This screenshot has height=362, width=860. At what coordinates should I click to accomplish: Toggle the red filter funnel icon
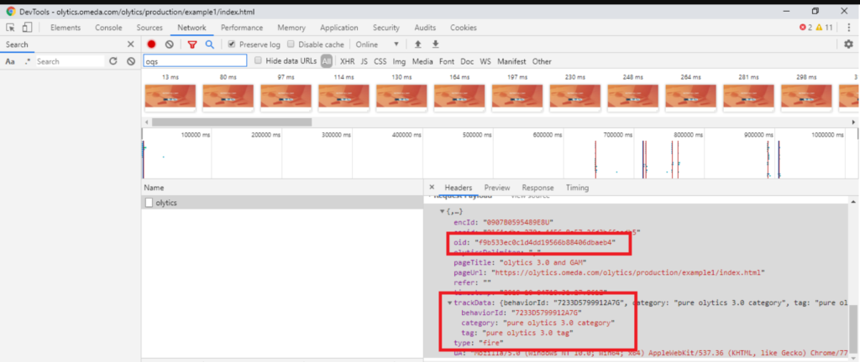(x=192, y=44)
